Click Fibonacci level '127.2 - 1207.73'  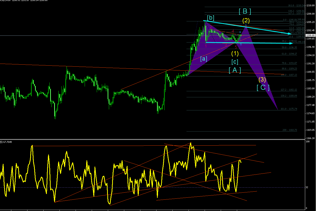point(296,13)
